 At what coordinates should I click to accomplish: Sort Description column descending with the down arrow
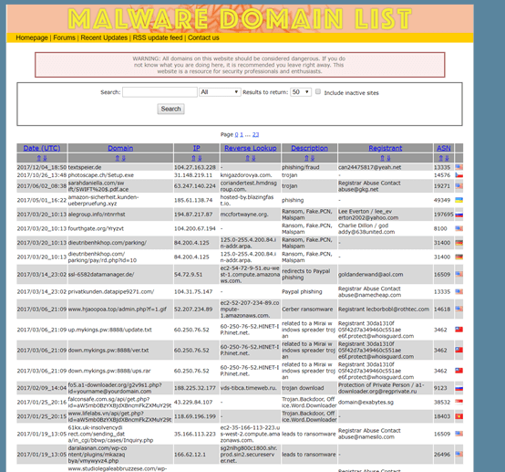pos(312,158)
